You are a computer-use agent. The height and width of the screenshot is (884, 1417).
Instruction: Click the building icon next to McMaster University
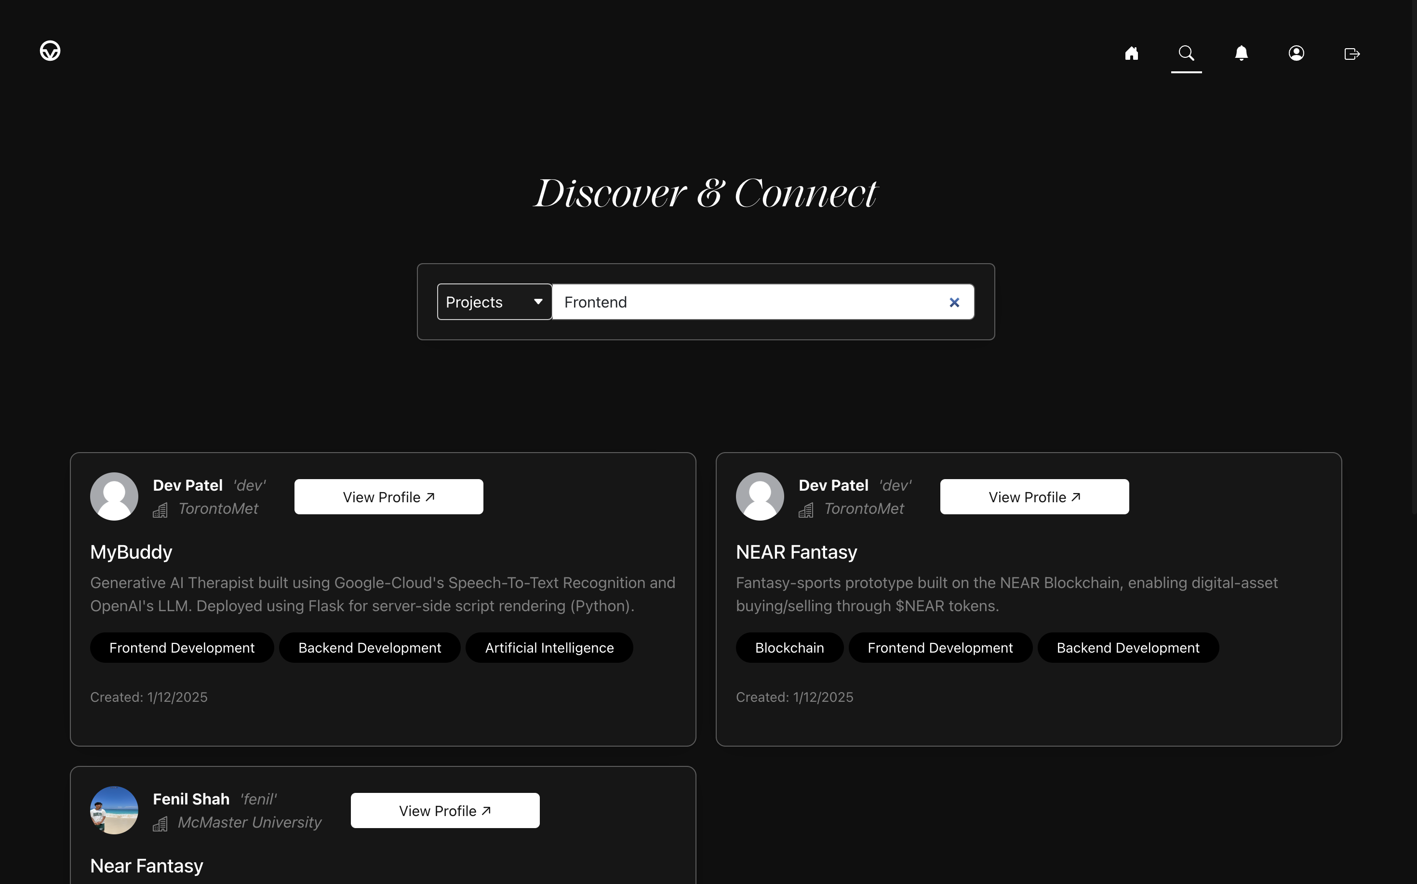160,824
